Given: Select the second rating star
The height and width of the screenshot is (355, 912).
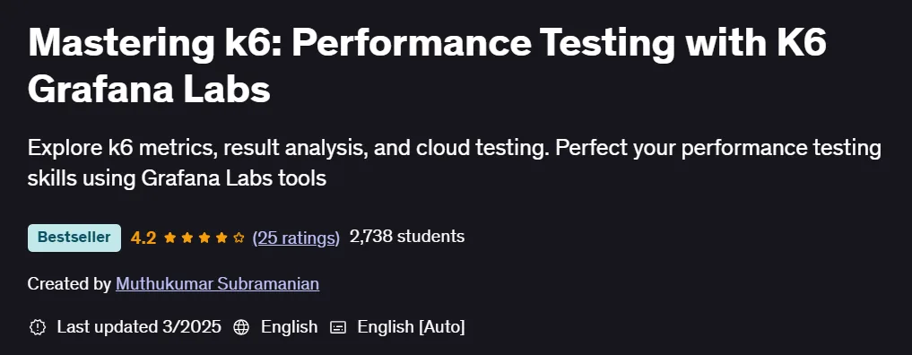Looking at the screenshot, I should click(x=187, y=238).
